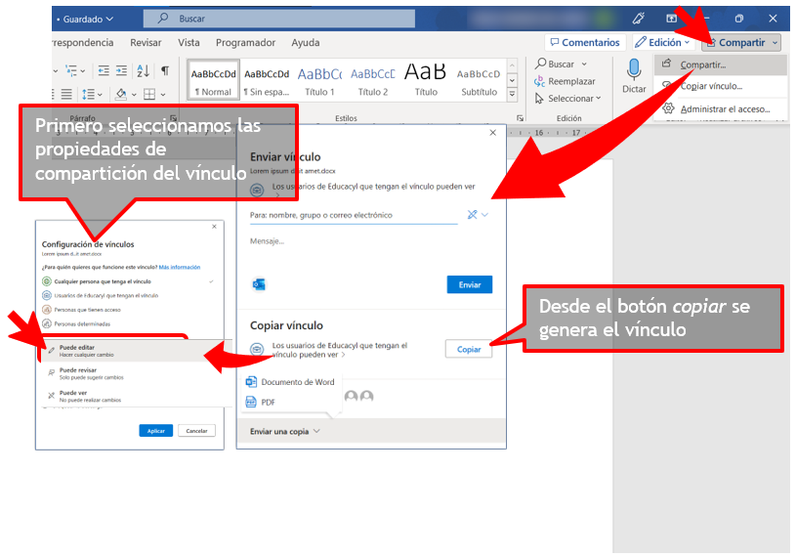Screen dimensions: 796x557
Task: Click the shading paint bucket icon
Action: (x=121, y=94)
